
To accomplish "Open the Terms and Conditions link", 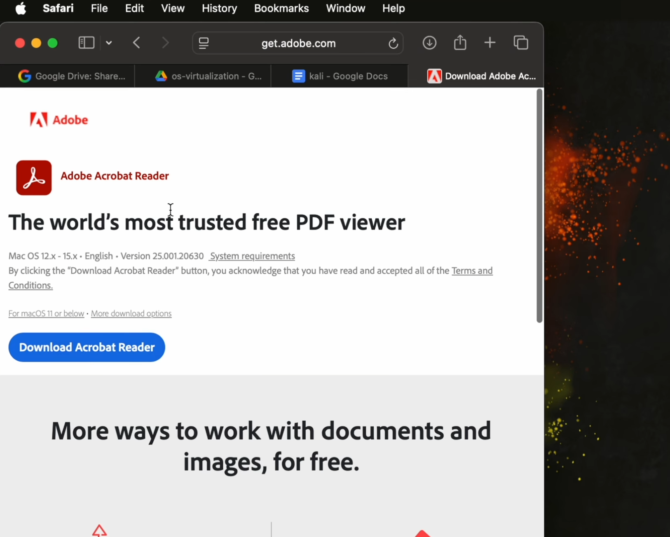I will (472, 271).
